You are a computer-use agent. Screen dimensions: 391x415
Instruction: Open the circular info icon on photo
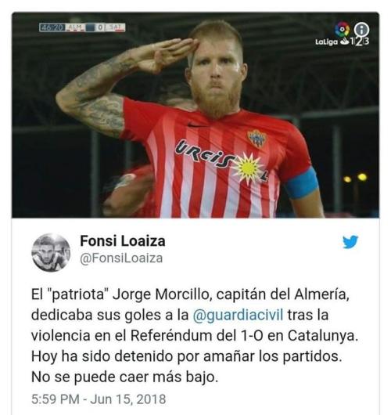(x=361, y=29)
